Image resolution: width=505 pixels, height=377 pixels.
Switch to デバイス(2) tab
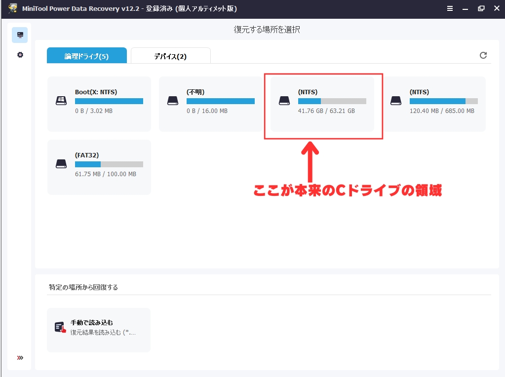tap(171, 56)
